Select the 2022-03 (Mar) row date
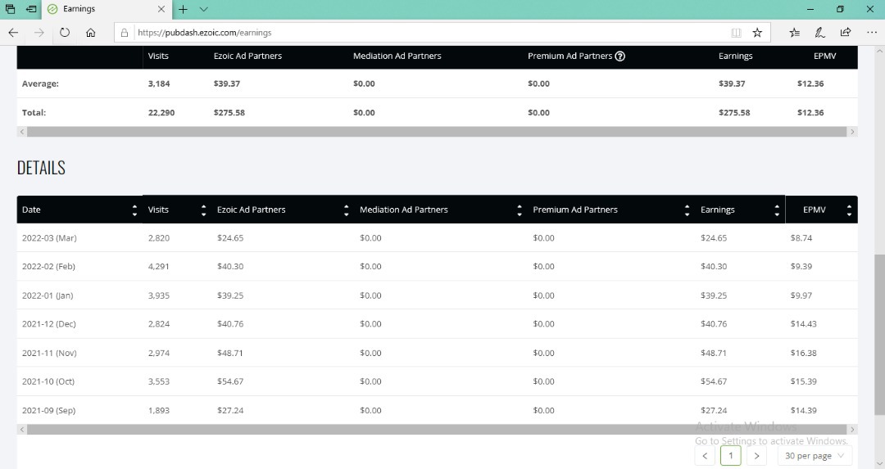The width and height of the screenshot is (885, 469). 49,238
